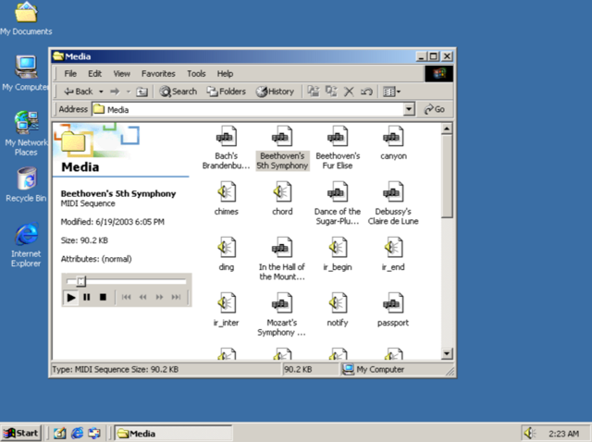Open the Favorites menu
This screenshot has height=442, width=592.
click(x=158, y=74)
